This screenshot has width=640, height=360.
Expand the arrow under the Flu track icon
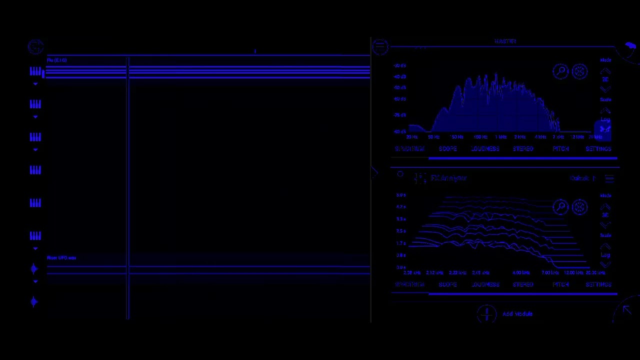click(35, 84)
